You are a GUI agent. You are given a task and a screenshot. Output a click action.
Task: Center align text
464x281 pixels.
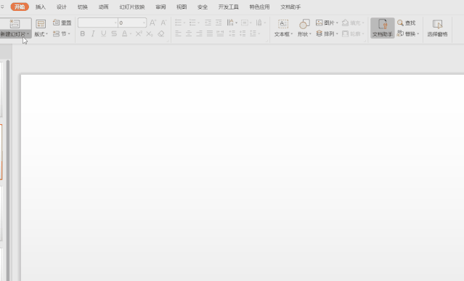pyautogui.click(x=189, y=33)
